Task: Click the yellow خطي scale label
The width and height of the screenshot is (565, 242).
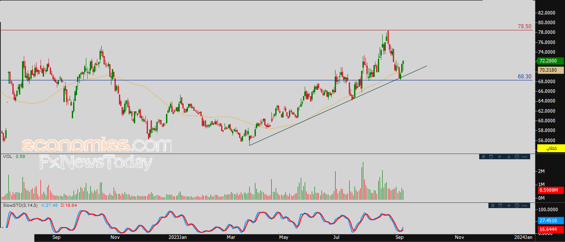Action: [x=550, y=148]
